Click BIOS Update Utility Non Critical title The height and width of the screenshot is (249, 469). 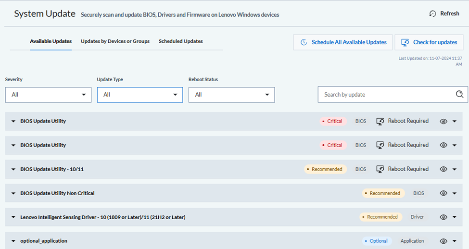tap(57, 193)
